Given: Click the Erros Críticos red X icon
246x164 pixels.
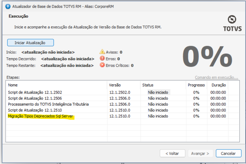Looking at the screenshot, I should pyautogui.click(x=102, y=65).
